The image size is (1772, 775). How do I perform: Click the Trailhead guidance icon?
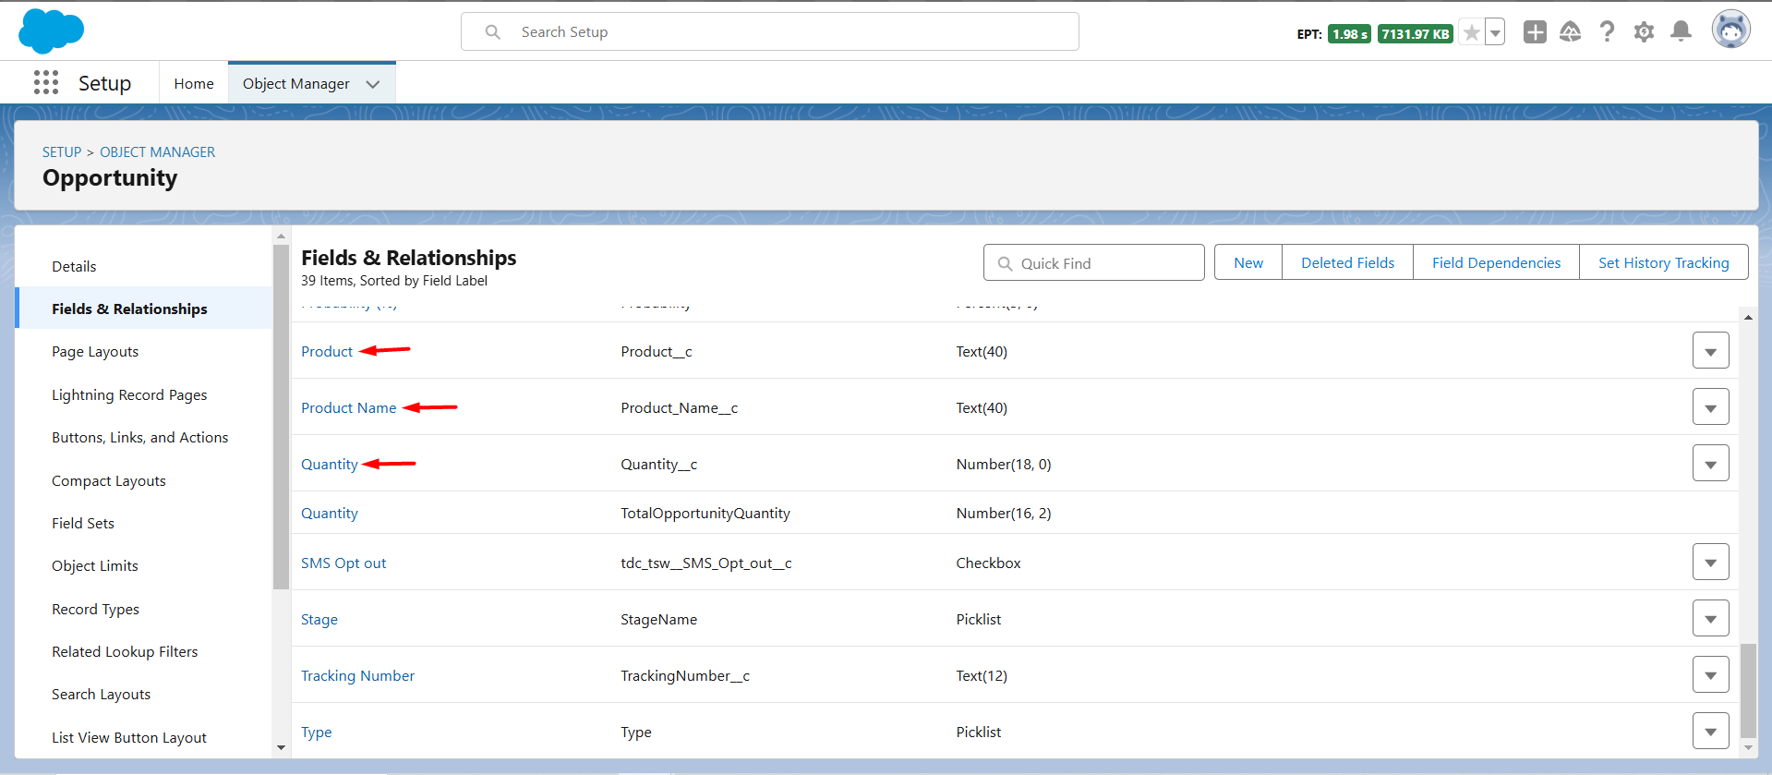(1571, 32)
